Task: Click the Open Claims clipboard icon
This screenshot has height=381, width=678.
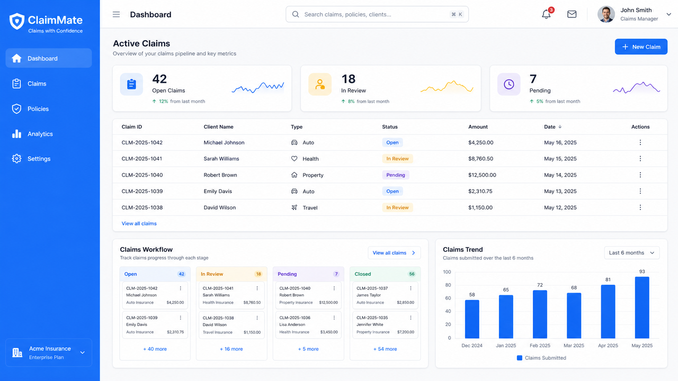Action: coord(131,84)
